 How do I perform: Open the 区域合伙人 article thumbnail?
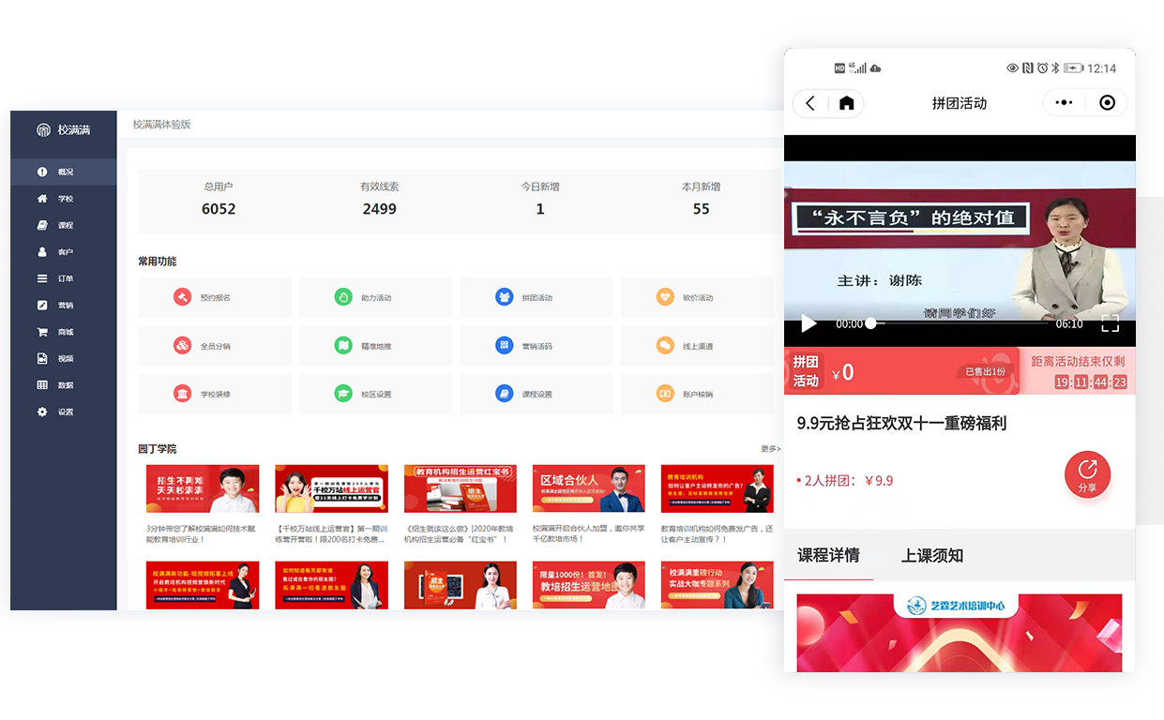pos(588,488)
